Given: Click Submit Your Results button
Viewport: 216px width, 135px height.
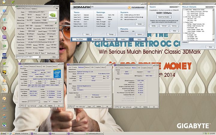Looking at the screenshot, I should point(164,17).
